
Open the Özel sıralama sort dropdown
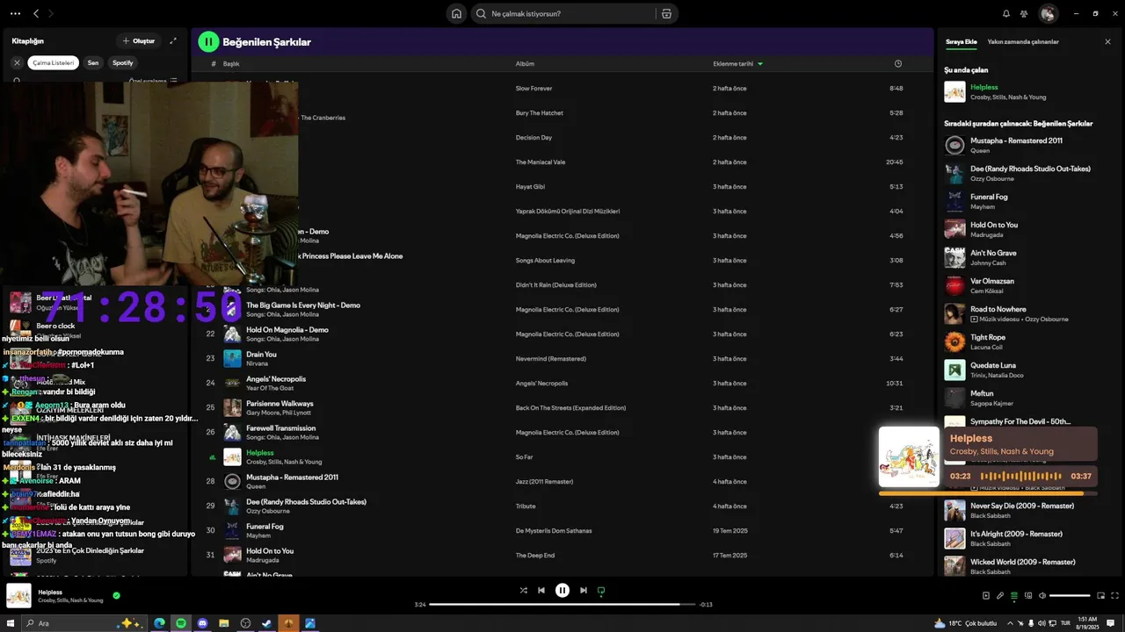pyautogui.click(x=153, y=81)
